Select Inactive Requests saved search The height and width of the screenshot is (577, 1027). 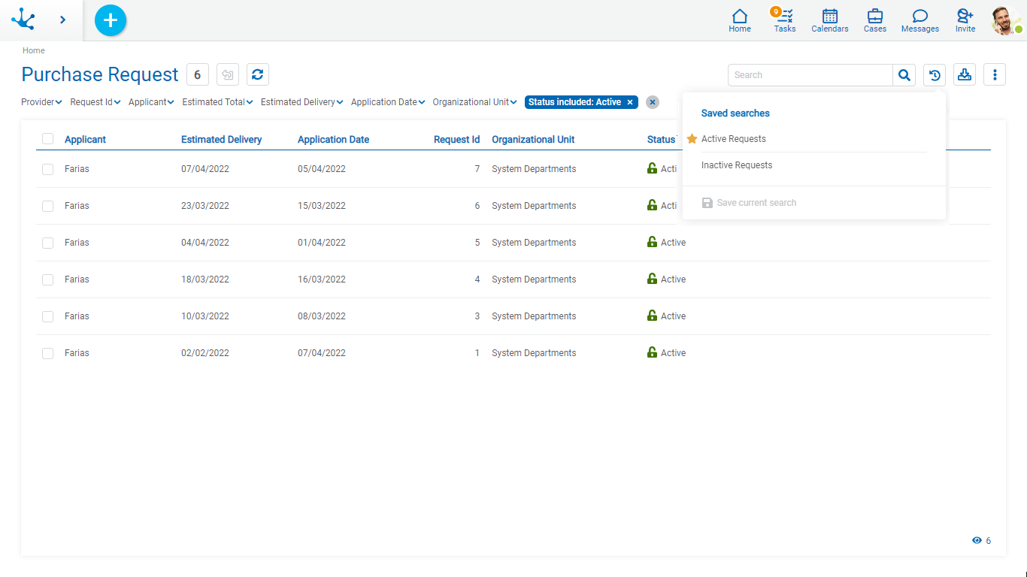[x=736, y=165]
